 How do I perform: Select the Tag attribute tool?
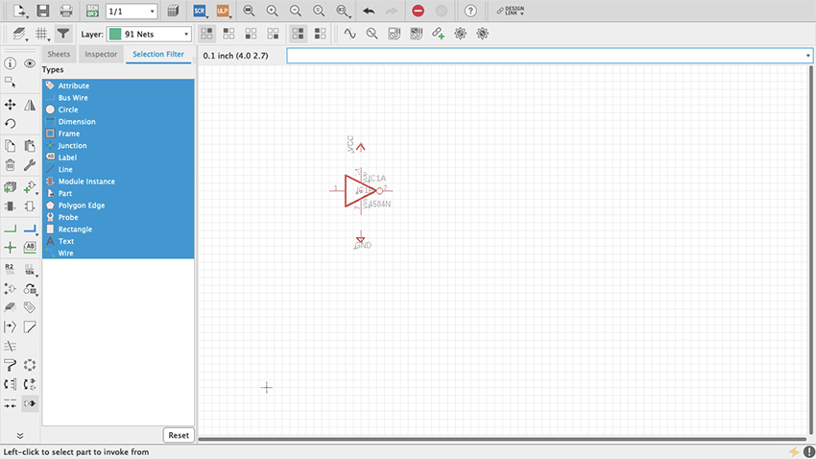tap(30, 307)
